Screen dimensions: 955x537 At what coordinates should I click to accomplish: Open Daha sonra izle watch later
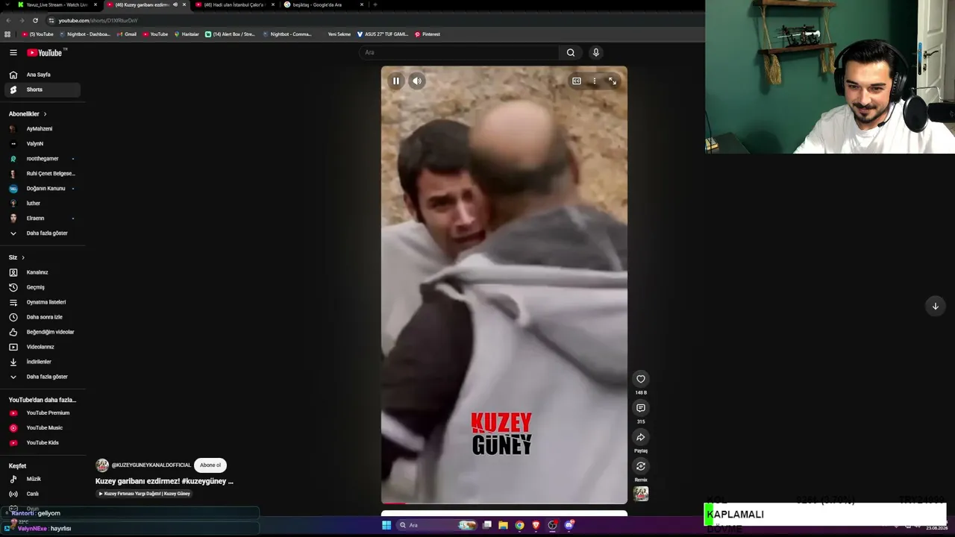tap(43, 317)
